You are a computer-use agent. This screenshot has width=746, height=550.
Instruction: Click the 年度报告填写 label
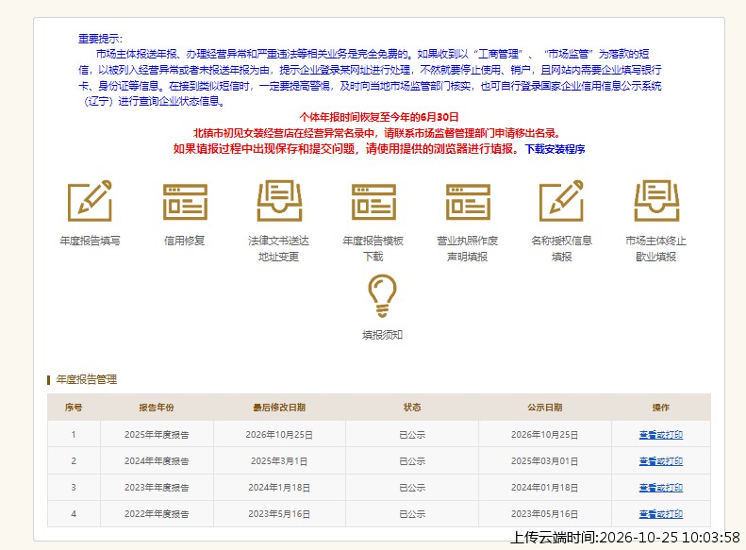(x=90, y=241)
